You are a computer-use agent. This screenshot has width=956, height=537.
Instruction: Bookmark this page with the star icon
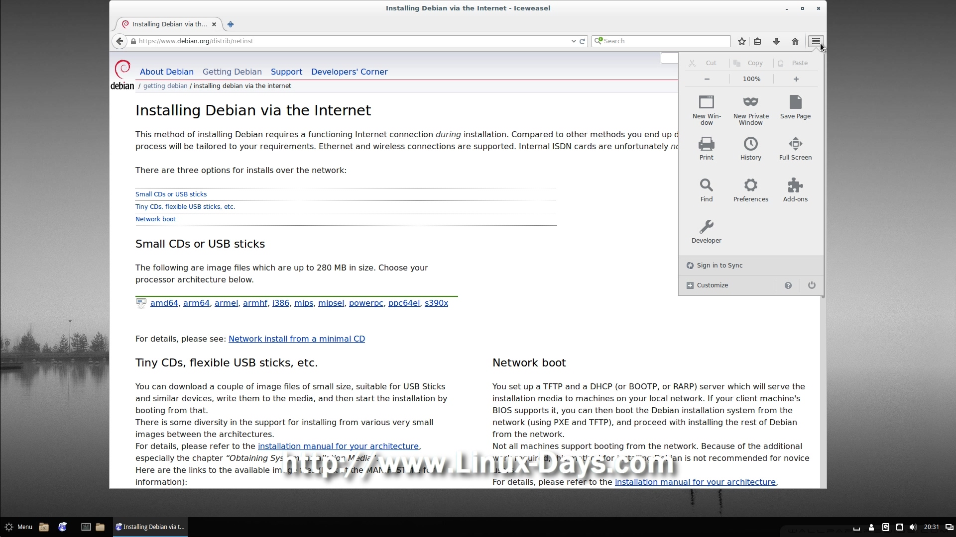coord(742,41)
